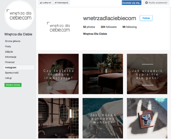Open the round Wnętrza dla Ciebie profile picture
The height and width of the screenshot is (139, 171).
(19, 15)
